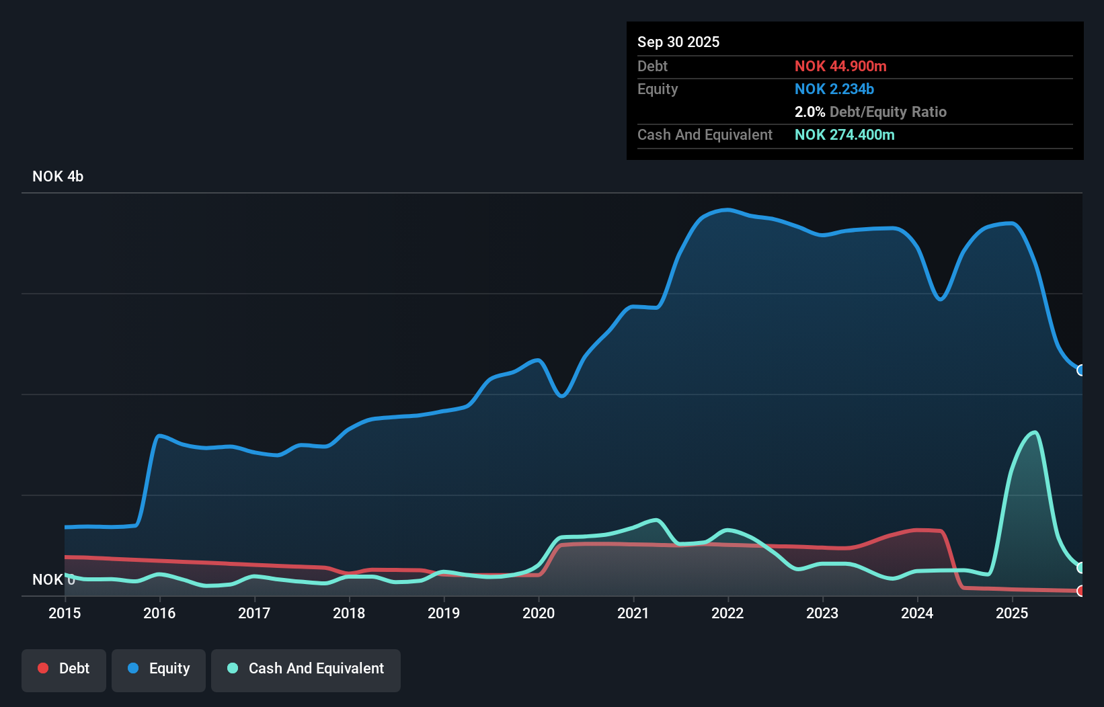Select the red circle marker ending the Debt line

click(x=1080, y=591)
